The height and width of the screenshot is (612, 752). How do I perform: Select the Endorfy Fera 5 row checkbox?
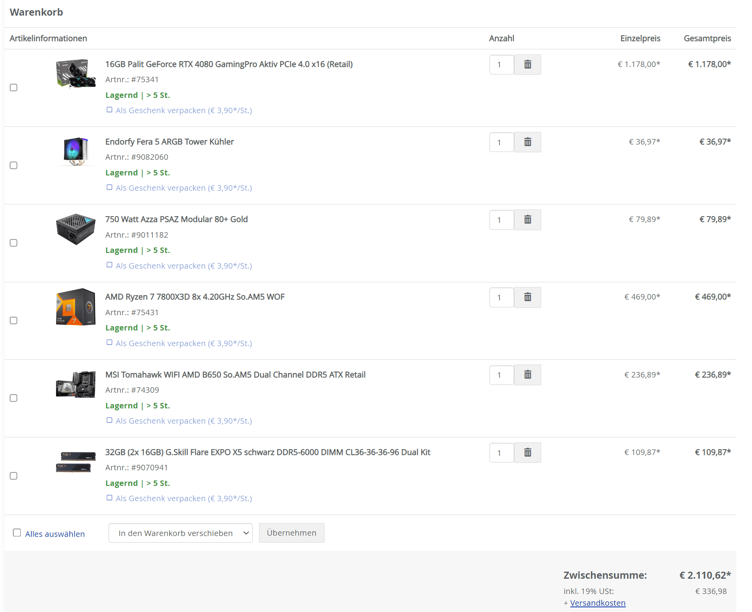click(14, 165)
